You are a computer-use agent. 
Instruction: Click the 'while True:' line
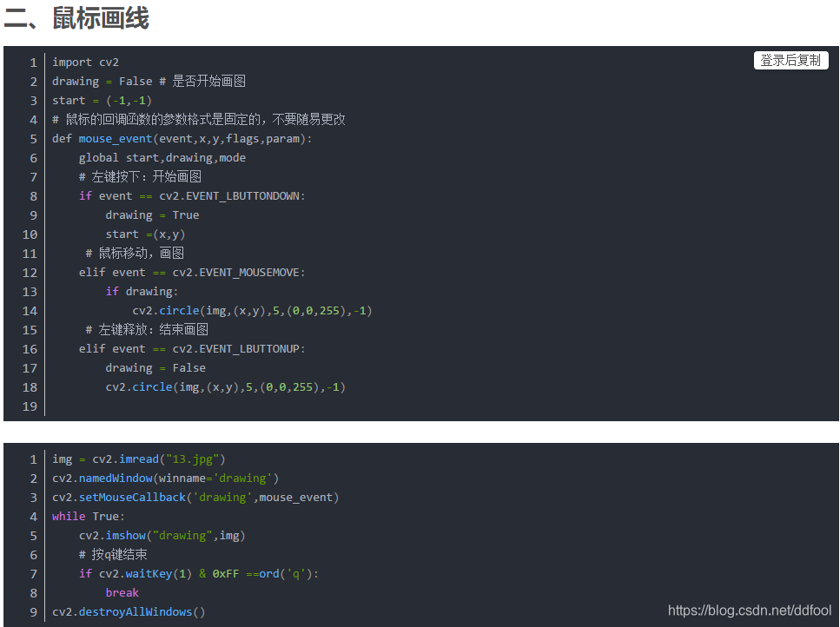(89, 517)
